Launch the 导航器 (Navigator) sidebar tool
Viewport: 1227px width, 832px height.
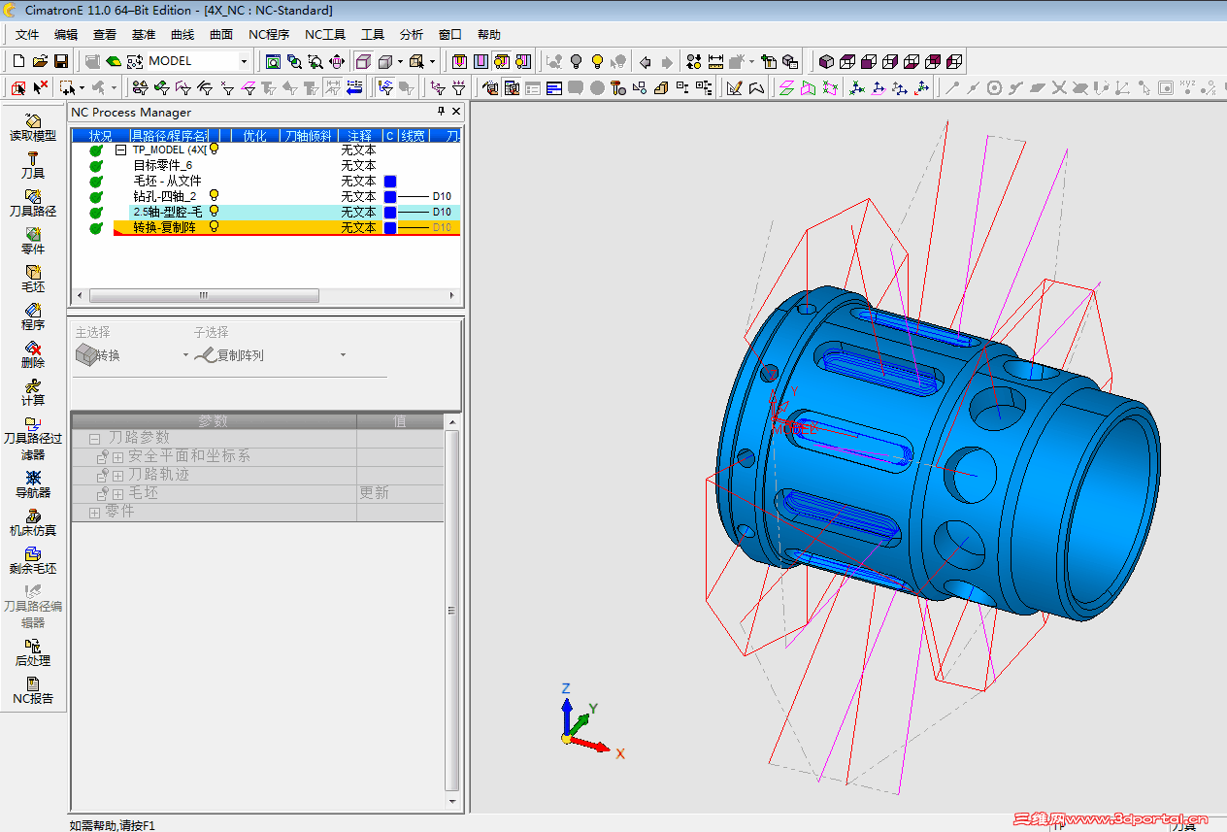(33, 484)
